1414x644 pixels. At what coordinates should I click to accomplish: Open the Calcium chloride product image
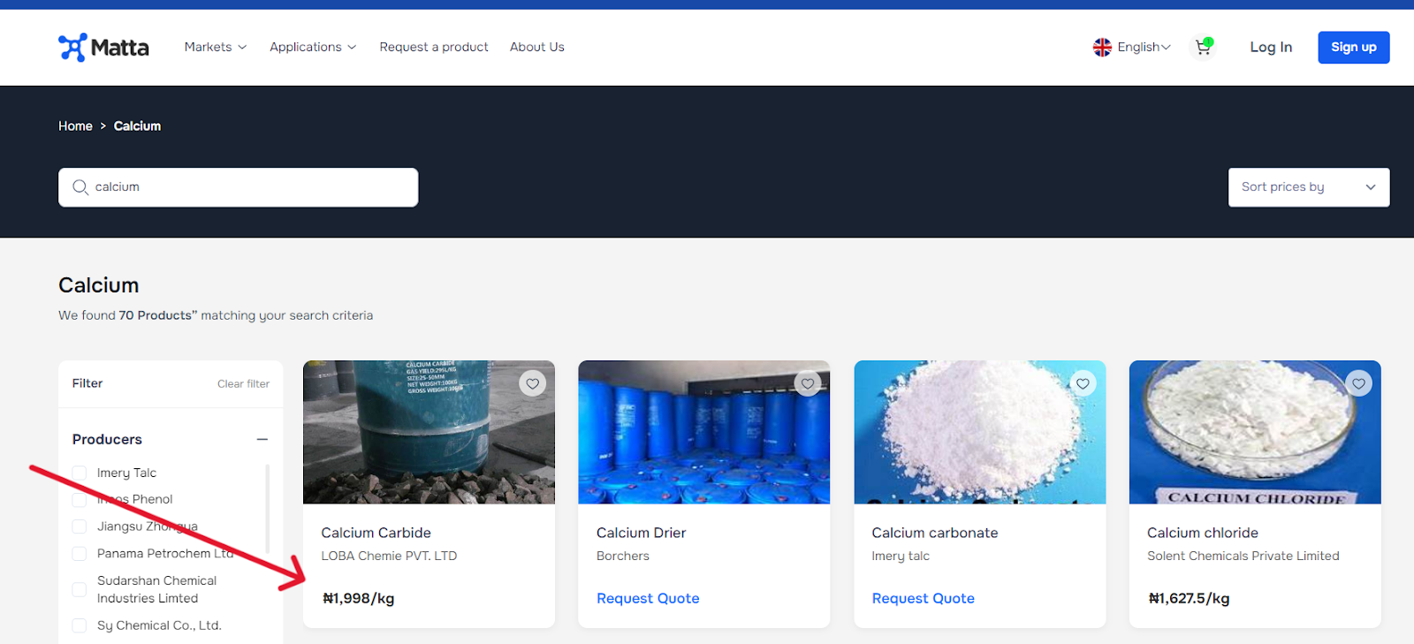click(x=1255, y=432)
